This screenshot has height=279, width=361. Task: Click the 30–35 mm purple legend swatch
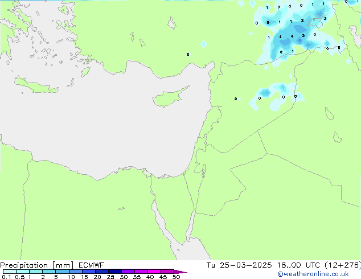pyautogui.click(x=128, y=272)
